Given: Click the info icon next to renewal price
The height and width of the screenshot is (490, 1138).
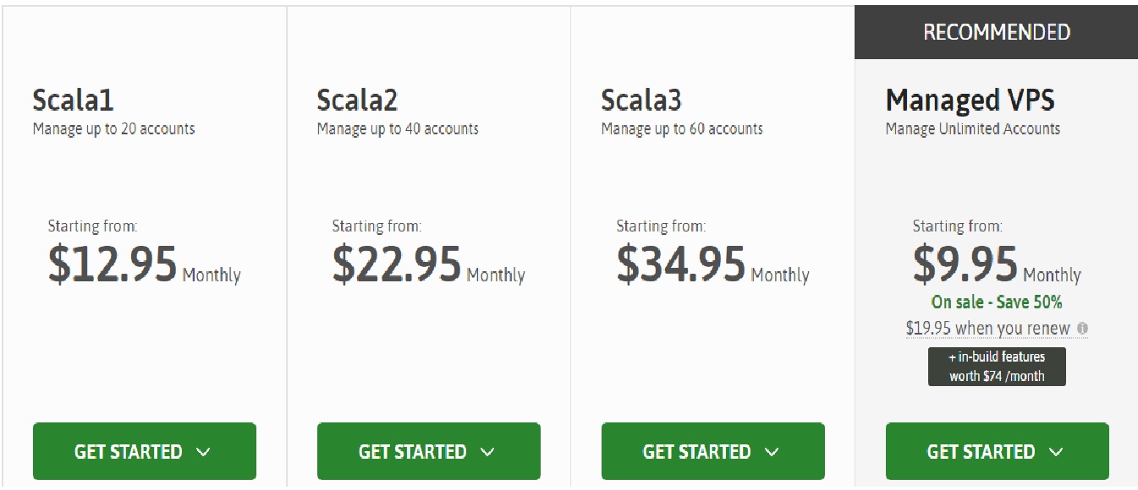Looking at the screenshot, I should 1083,329.
